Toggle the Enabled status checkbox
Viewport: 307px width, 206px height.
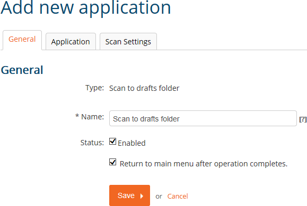[x=112, y=142]
